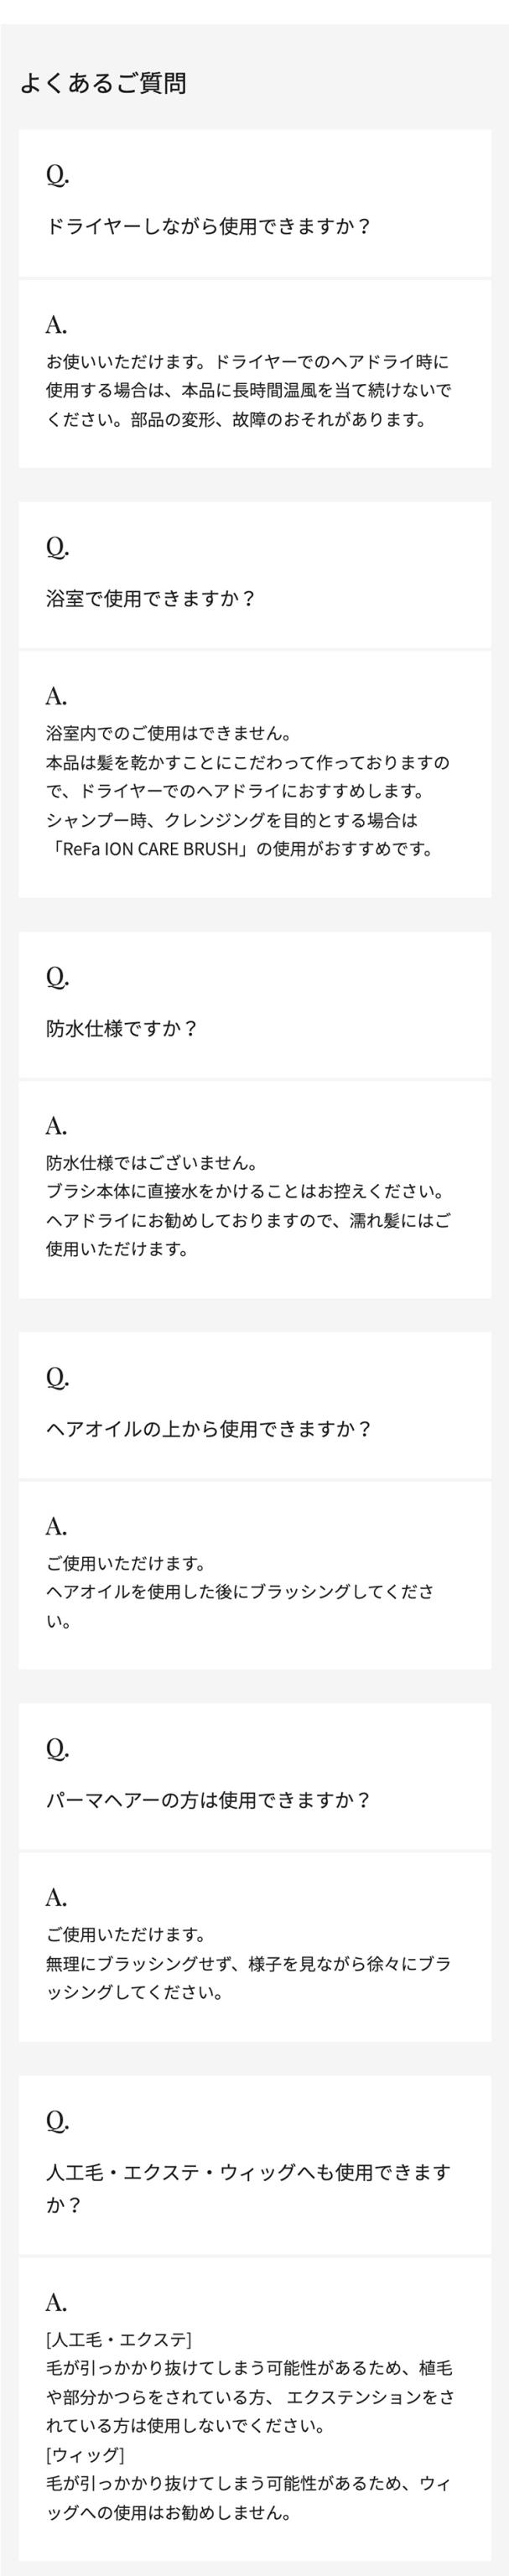Click the Q. marker above the 浴室 question

pyautogui.click(x=57, y=547)
